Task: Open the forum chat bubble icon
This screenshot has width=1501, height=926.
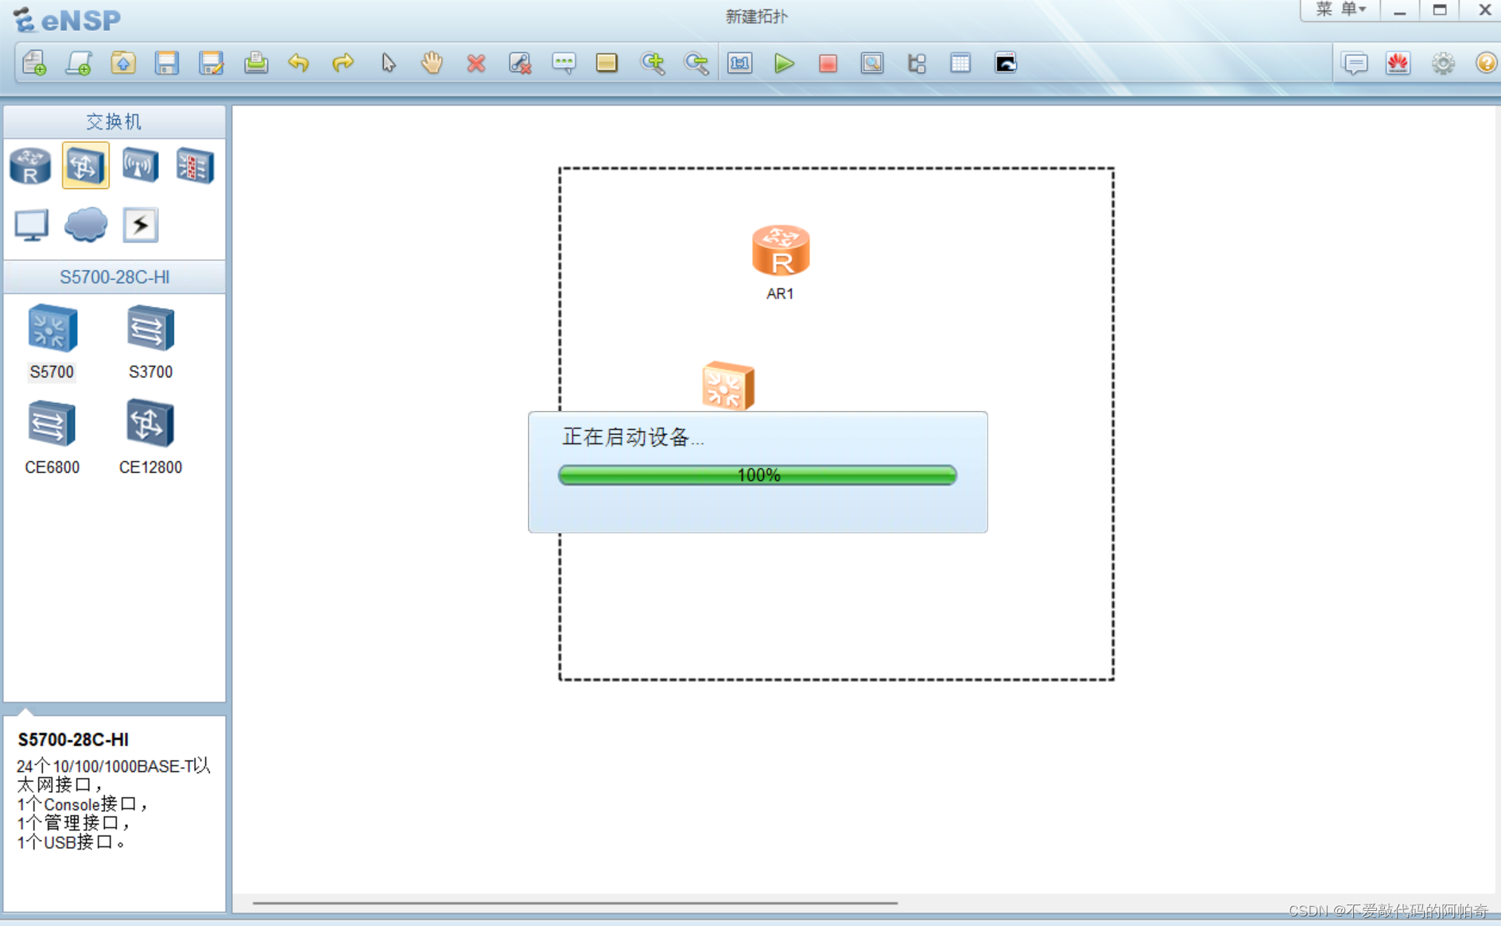Action: pyautogui.click(x=1355, y=63)
